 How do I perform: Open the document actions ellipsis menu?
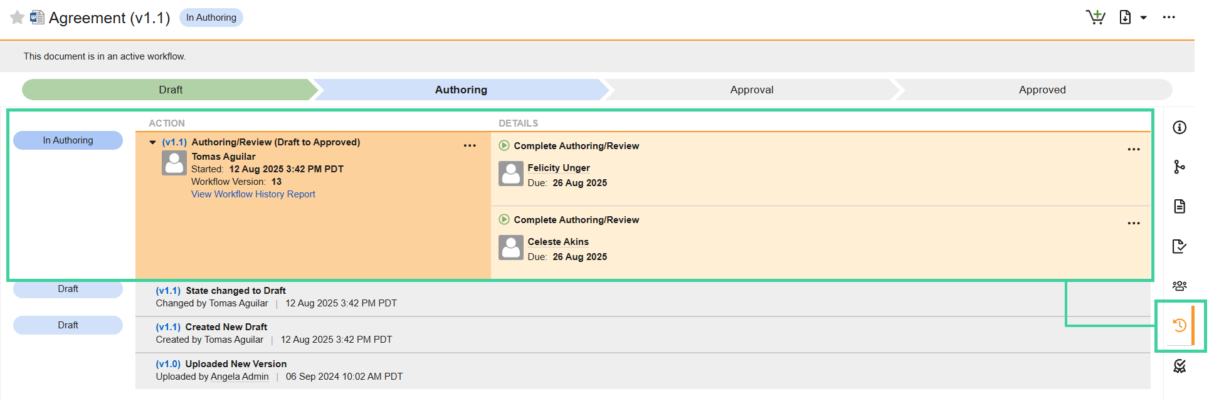coord(1169,18)
